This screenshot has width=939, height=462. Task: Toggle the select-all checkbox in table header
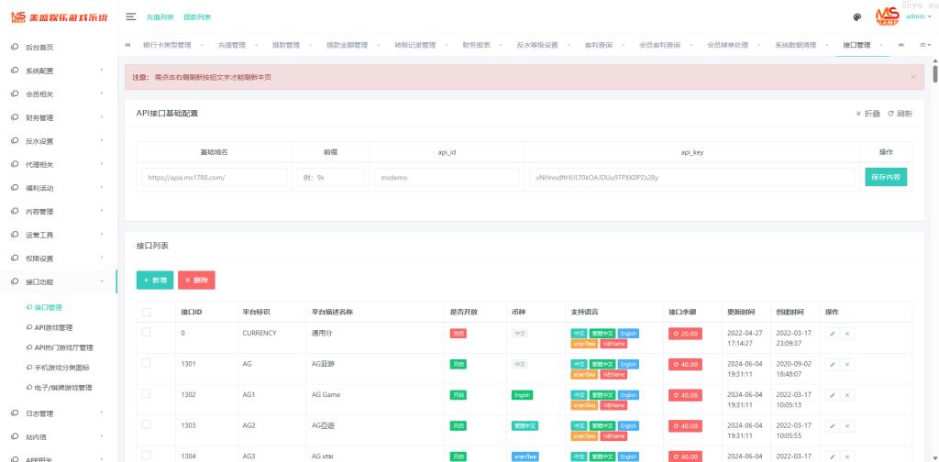(147, 312)
